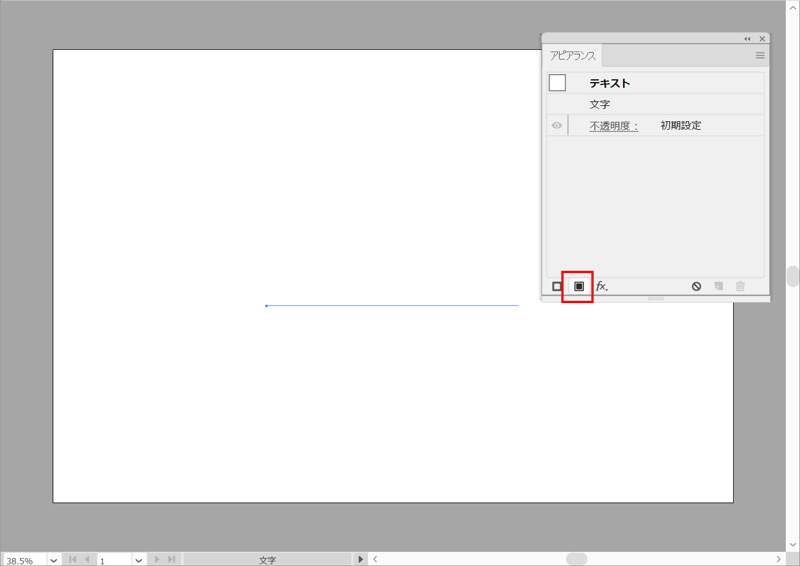Open the fx Add New Effect menu
Image resolution: width=800 pixels, height=566 pixels.
point(602,287)
